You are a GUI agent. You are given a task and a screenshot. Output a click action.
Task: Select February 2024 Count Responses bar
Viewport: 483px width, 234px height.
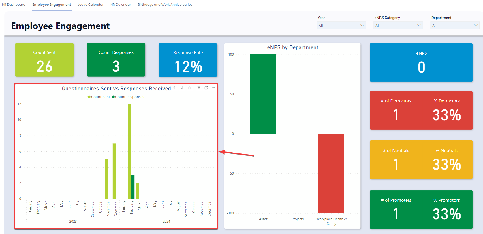(133, 187)
